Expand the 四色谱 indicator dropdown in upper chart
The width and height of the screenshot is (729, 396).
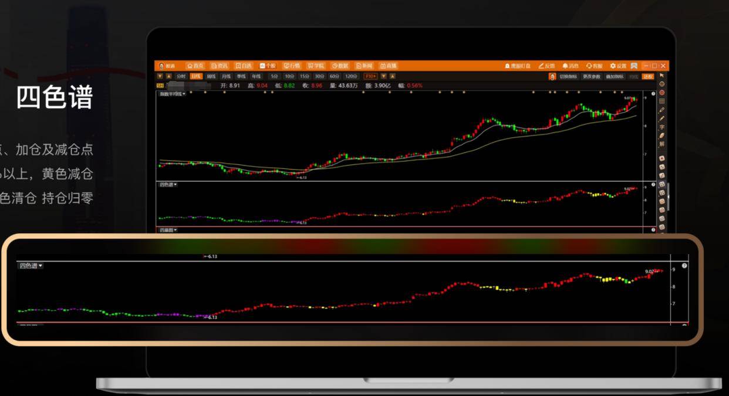(x=168, y=184)
